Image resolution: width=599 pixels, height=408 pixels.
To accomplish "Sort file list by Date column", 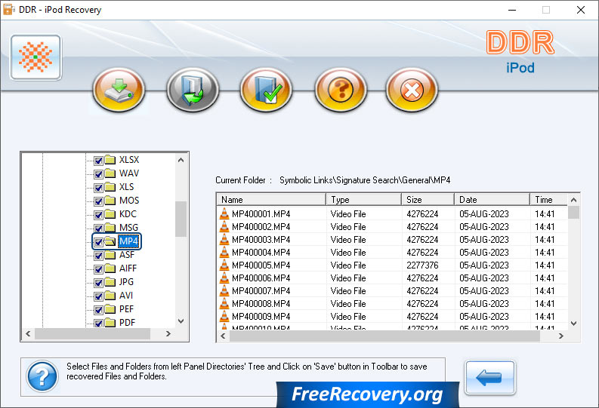I will (492, 199).
